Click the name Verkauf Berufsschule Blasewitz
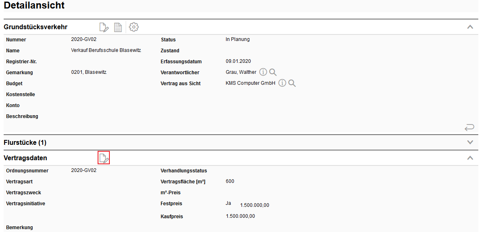The height and width of the screenshot is (232, 484). coord(106,50)
